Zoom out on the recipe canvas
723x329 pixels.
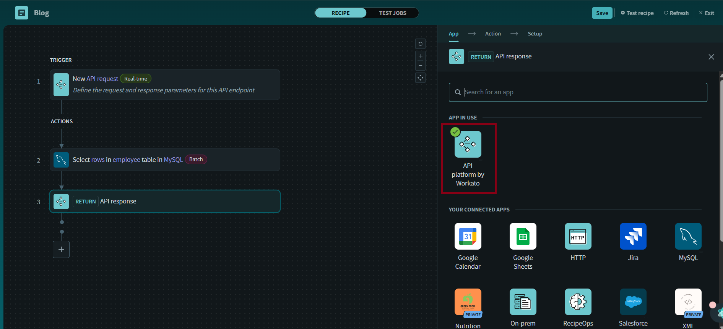coord(421,66)
